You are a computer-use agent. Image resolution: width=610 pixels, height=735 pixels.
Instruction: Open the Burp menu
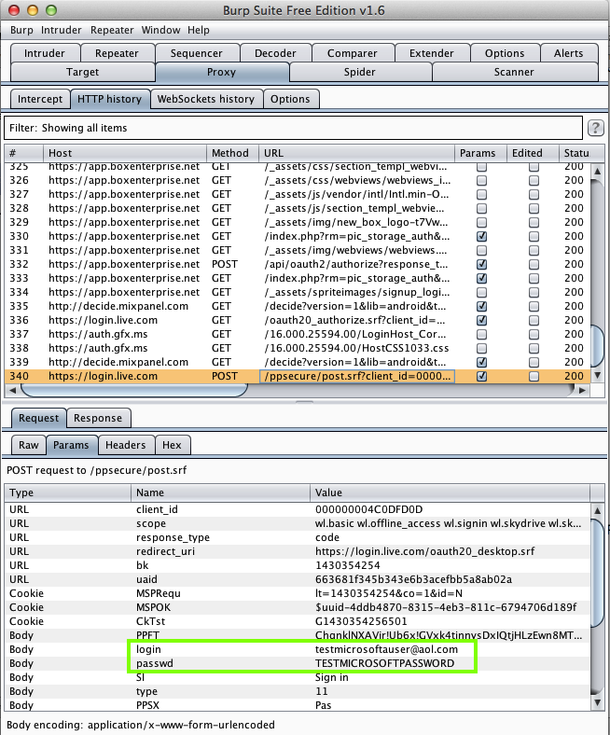pyautogui.click(x=21, y=30)
